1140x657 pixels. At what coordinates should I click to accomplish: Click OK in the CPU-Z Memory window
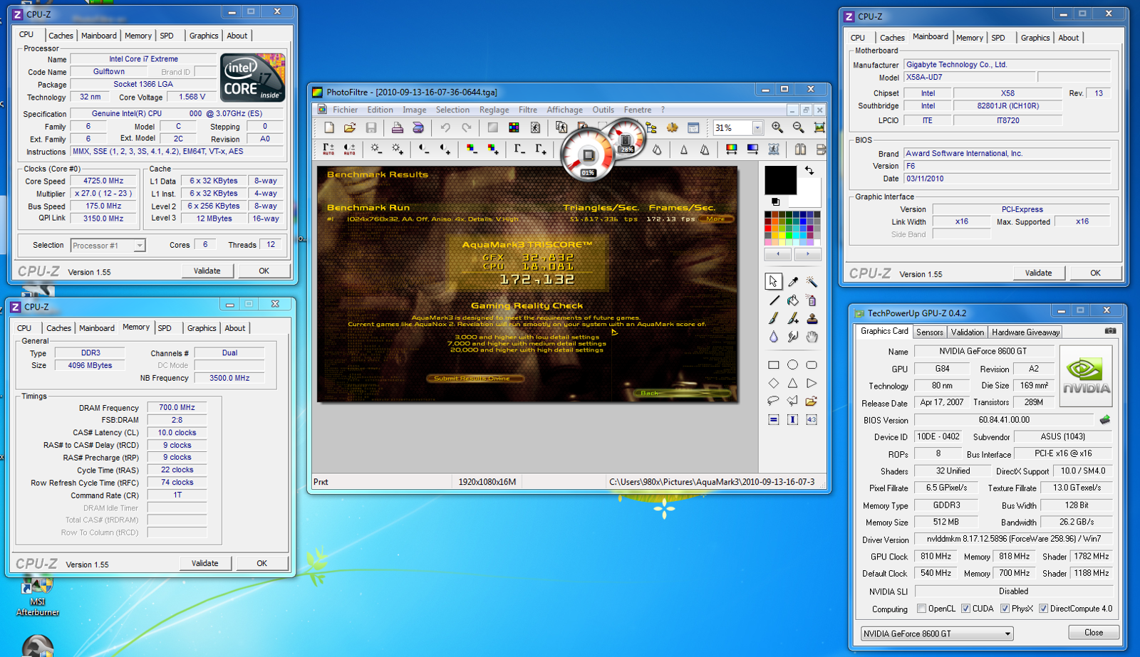pyautogui.click(x=262, y=563)
